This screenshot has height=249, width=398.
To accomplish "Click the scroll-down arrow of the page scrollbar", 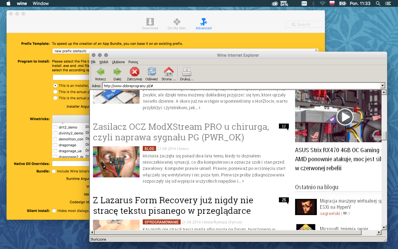I will click(384, 228).
